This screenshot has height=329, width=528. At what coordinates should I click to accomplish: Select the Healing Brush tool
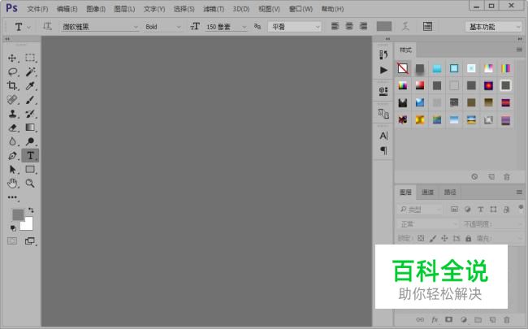point(12,100)
